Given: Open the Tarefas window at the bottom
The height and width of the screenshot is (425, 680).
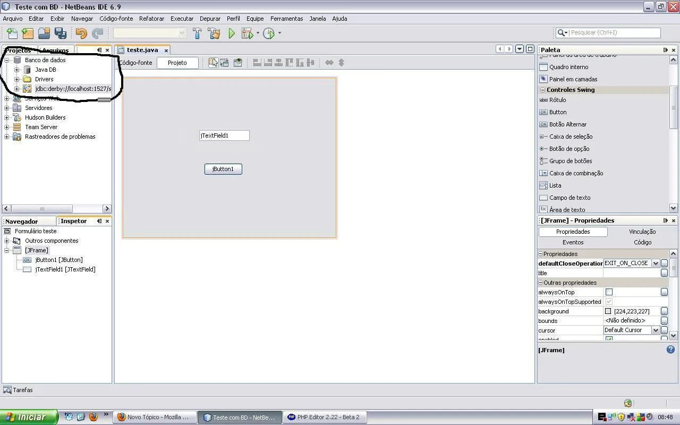Looking at the screenshot, I should (x=18, y=390).
